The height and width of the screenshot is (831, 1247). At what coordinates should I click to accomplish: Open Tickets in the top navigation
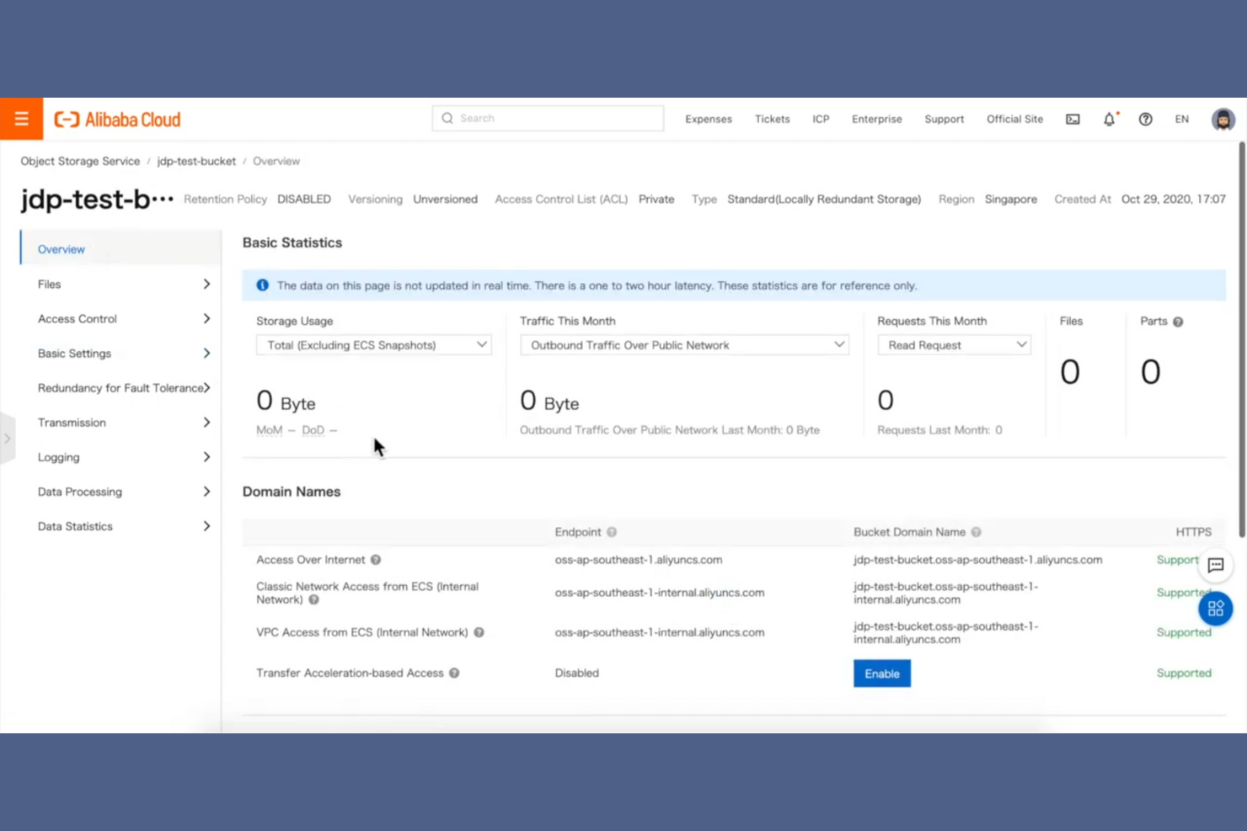coord(773,120)
